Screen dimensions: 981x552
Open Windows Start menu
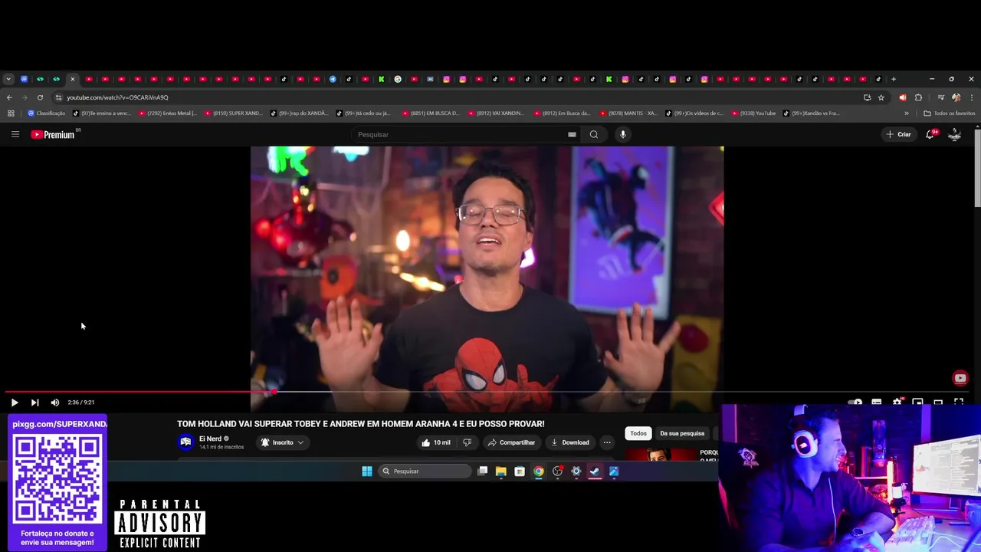[367, 472]
